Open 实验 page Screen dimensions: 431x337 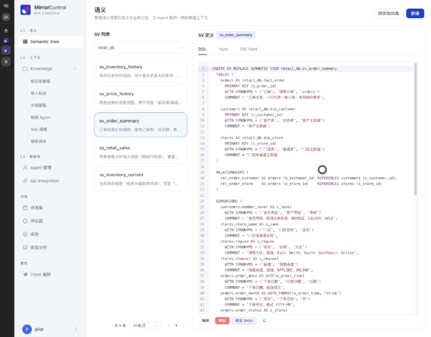point(34,234)
